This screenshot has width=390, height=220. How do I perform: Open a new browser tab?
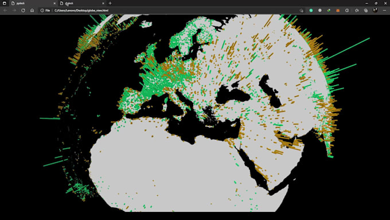[x=110, y=3]
